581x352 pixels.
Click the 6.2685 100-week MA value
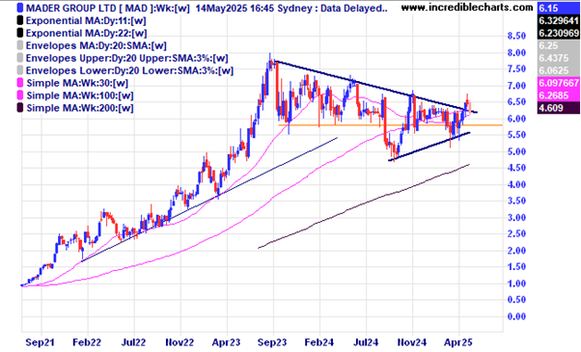click(x=559, y=95)
